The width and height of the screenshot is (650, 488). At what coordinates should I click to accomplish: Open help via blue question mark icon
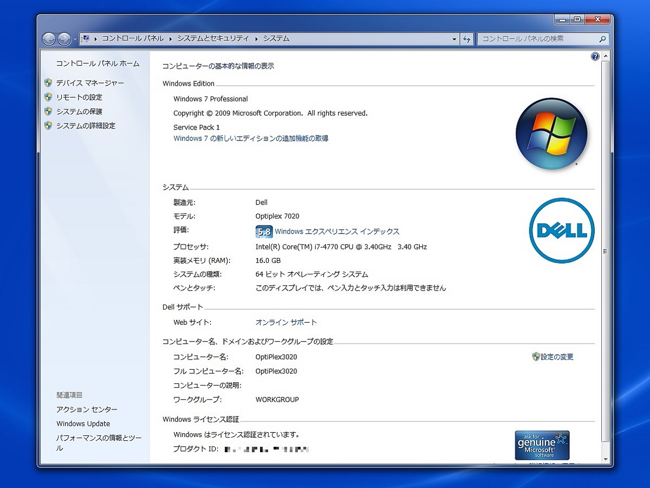click(x=595, y=56)
